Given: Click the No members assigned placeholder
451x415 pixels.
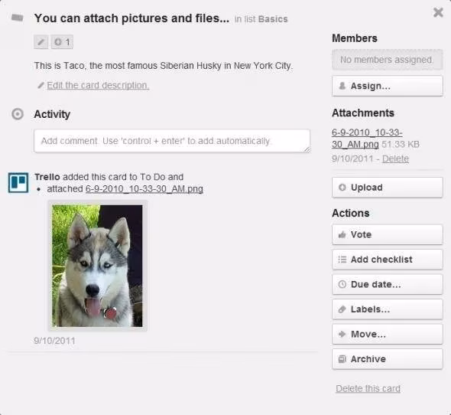Looking at the screenshot, I should 387,60.
